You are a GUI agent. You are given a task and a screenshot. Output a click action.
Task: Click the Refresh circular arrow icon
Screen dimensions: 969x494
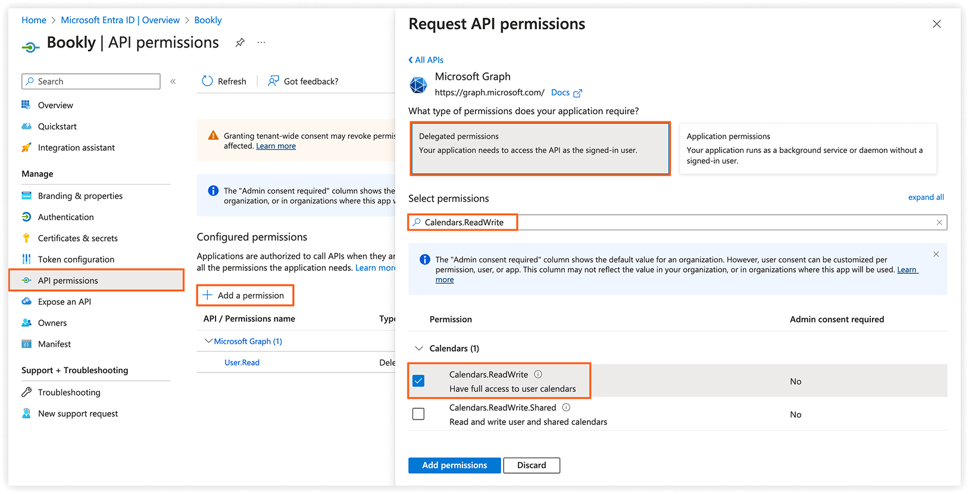(207, 81)
